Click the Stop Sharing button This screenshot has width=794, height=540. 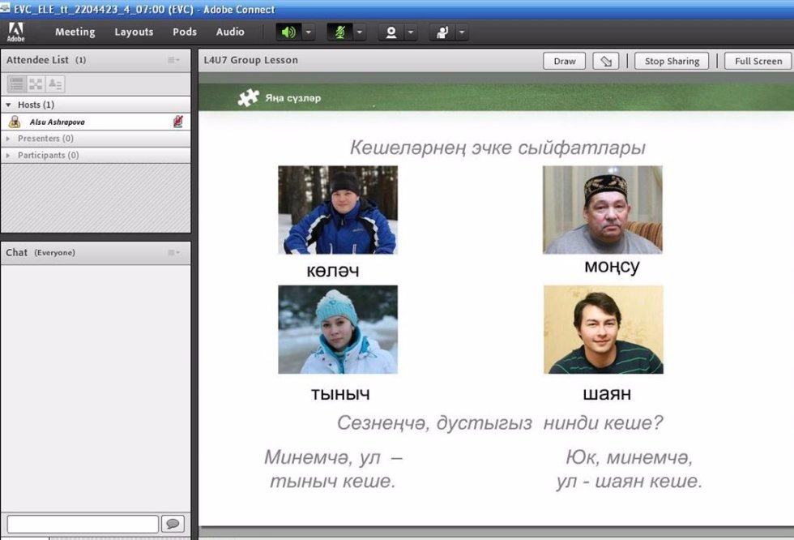pyautogui.click(x=672, y=62)
